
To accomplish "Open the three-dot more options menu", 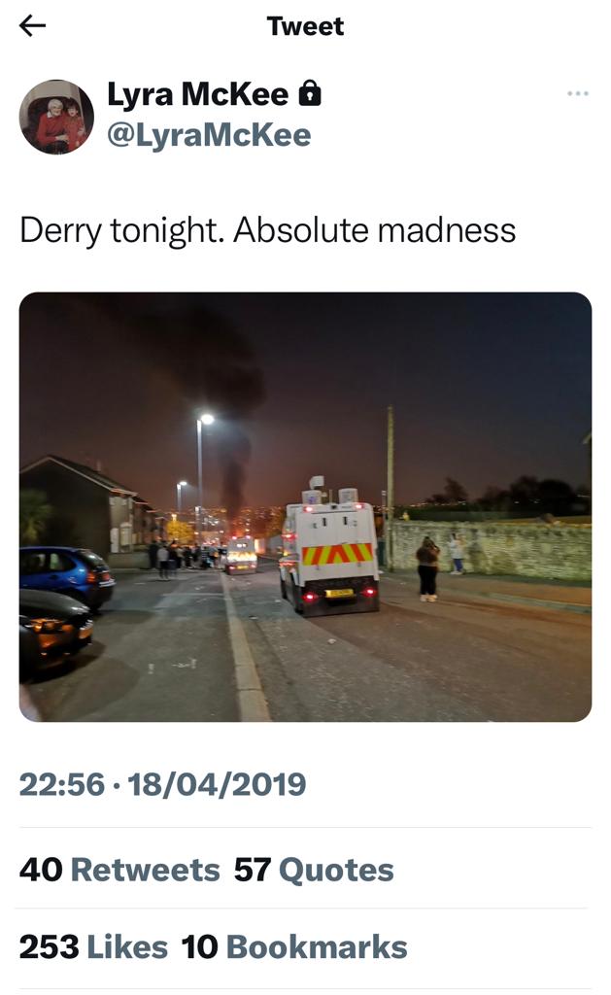I will tap(577, 93).
